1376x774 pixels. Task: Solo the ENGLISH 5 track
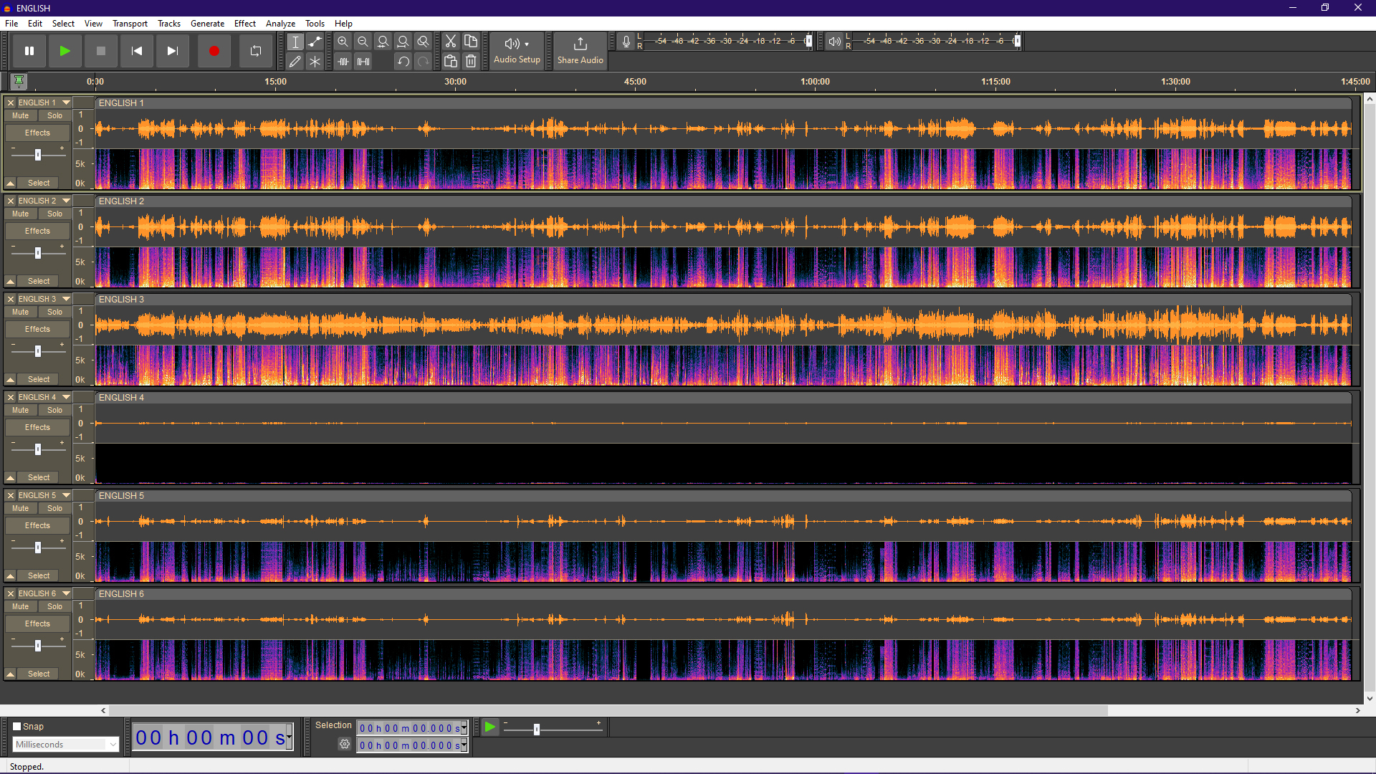click(55, 508)
